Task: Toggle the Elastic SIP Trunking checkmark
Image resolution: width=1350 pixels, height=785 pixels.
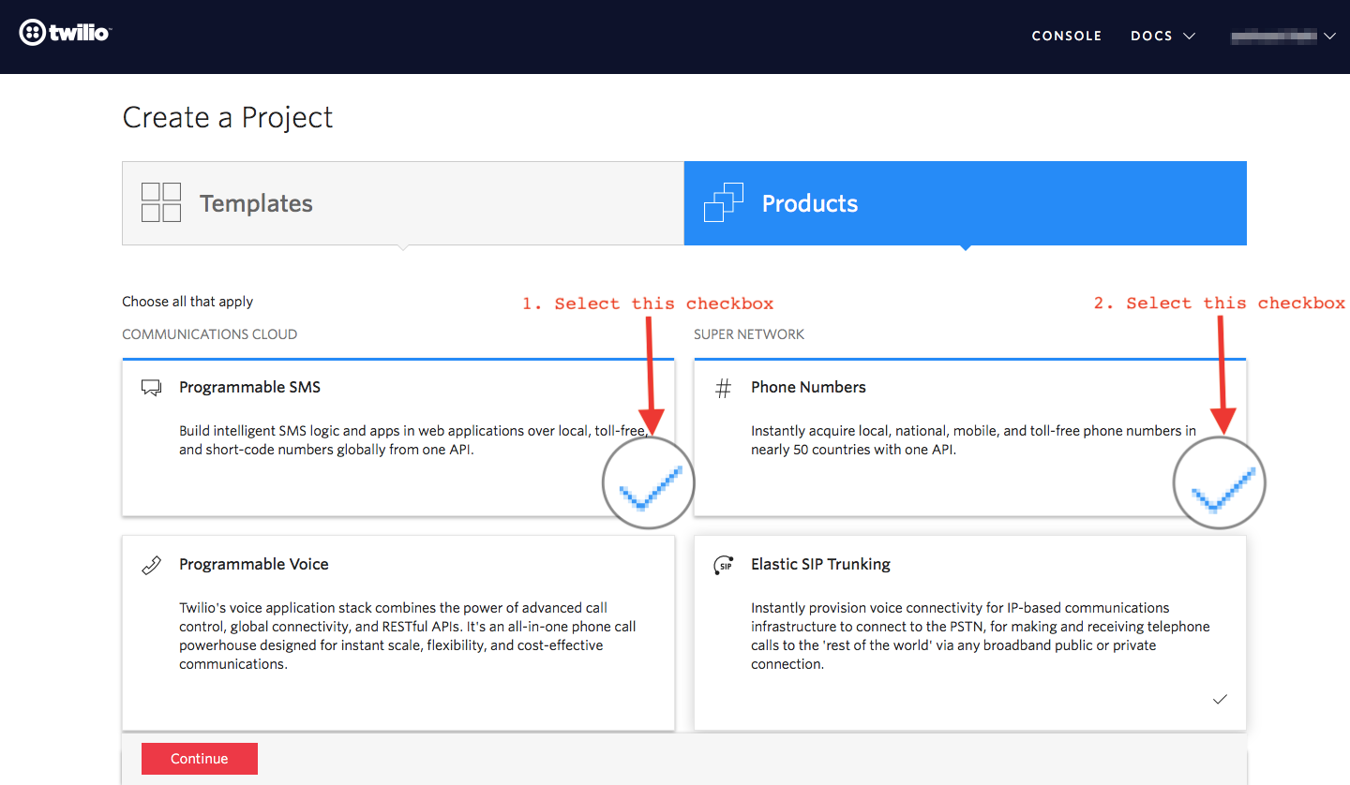Action: coord(1220,699)
